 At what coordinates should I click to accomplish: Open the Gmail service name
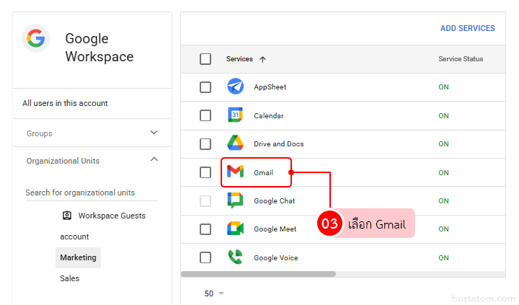coord(264,172)
